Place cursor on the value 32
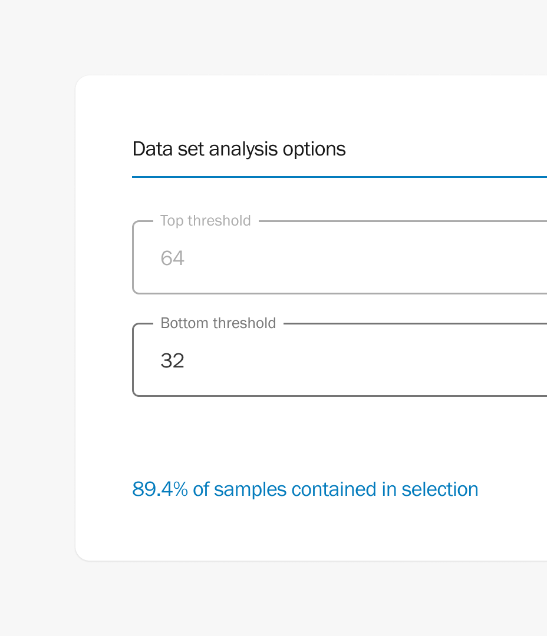The image size is (547, 636). [172, 361]
